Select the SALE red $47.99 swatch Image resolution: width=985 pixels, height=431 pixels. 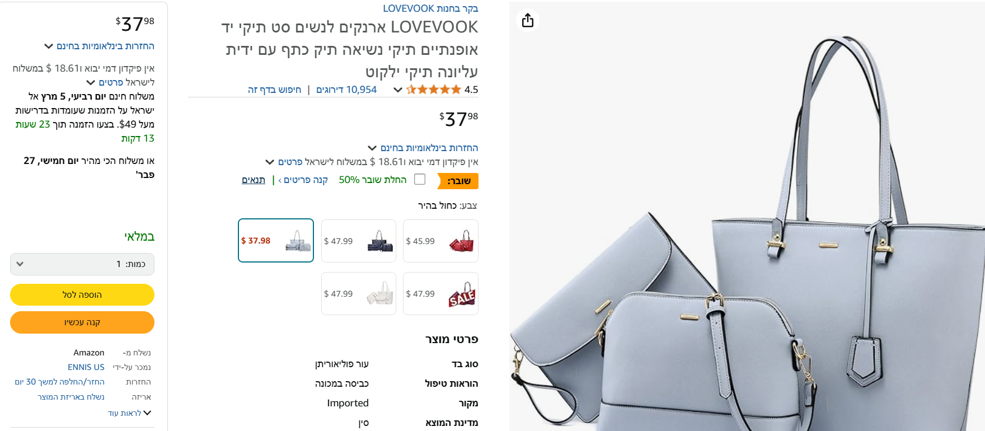[x=440, y=294]
